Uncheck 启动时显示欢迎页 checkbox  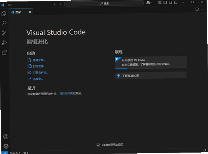(x=98, y=145)
